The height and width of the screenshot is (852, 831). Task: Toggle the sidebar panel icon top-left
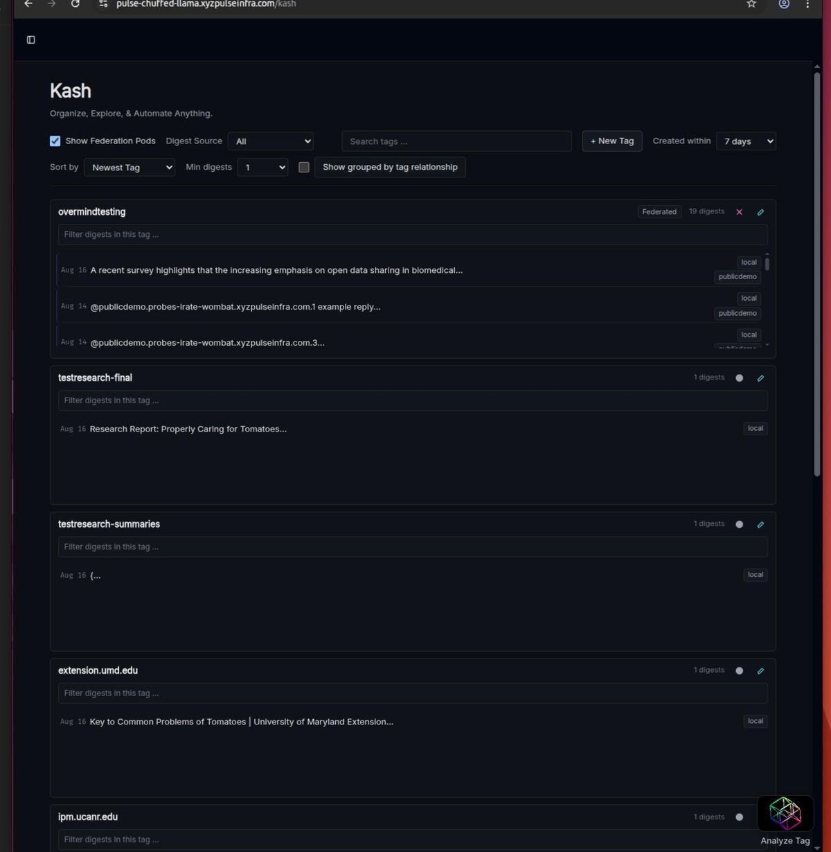coord(30,39)
